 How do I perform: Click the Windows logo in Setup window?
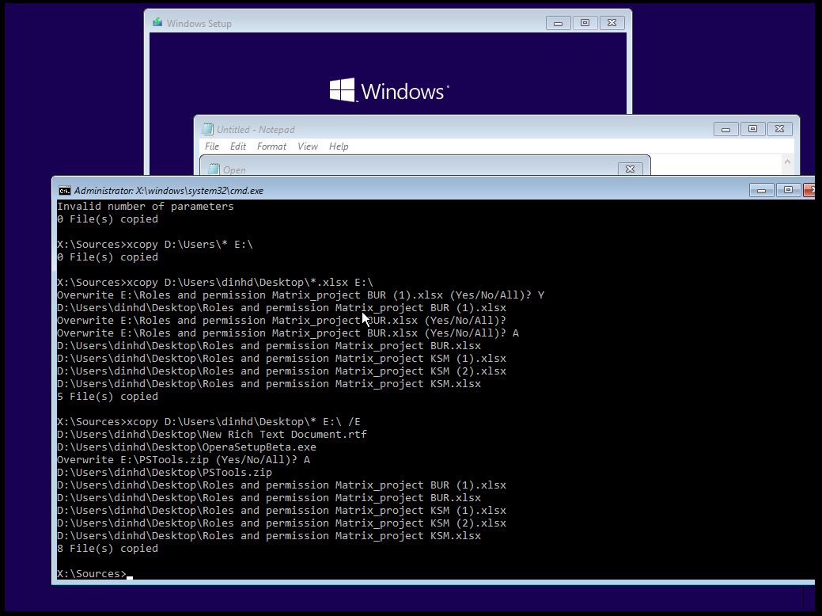tap(342, 90)
